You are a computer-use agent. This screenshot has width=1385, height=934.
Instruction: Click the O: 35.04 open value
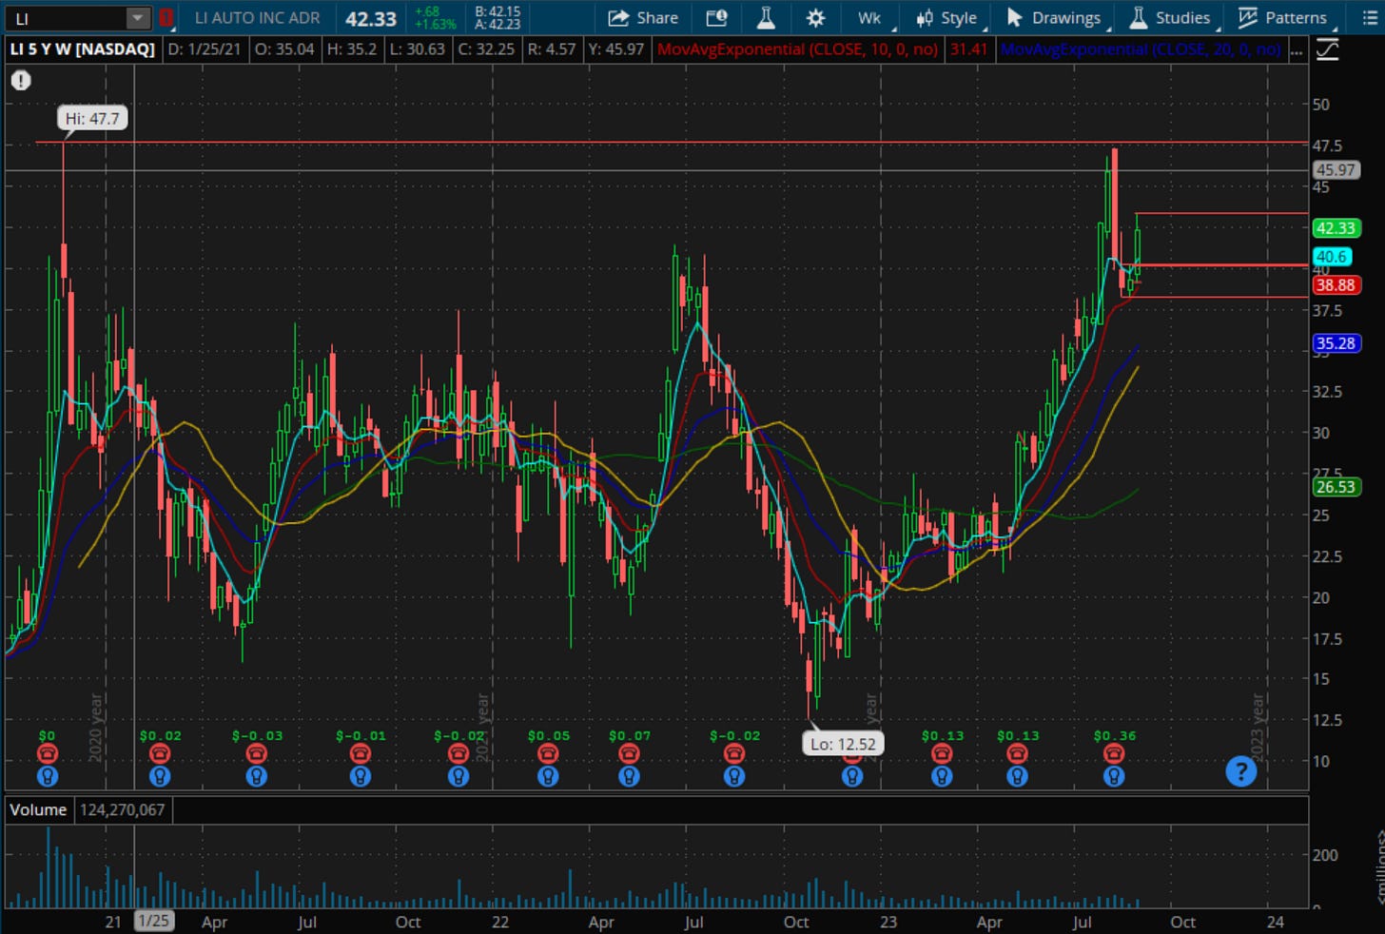click(284, 49)
